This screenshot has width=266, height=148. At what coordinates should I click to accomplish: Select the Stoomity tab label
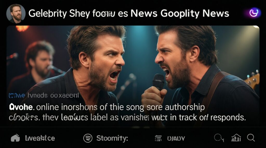click(x=112, y=138)
